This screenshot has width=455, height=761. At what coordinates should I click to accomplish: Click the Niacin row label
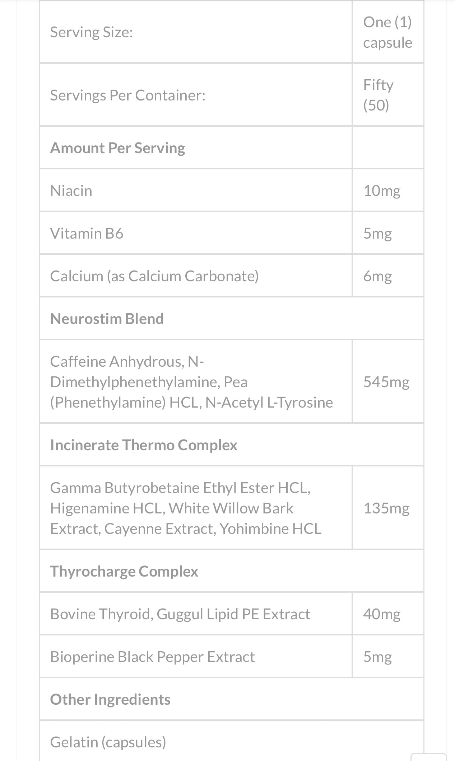pos(71,191)
